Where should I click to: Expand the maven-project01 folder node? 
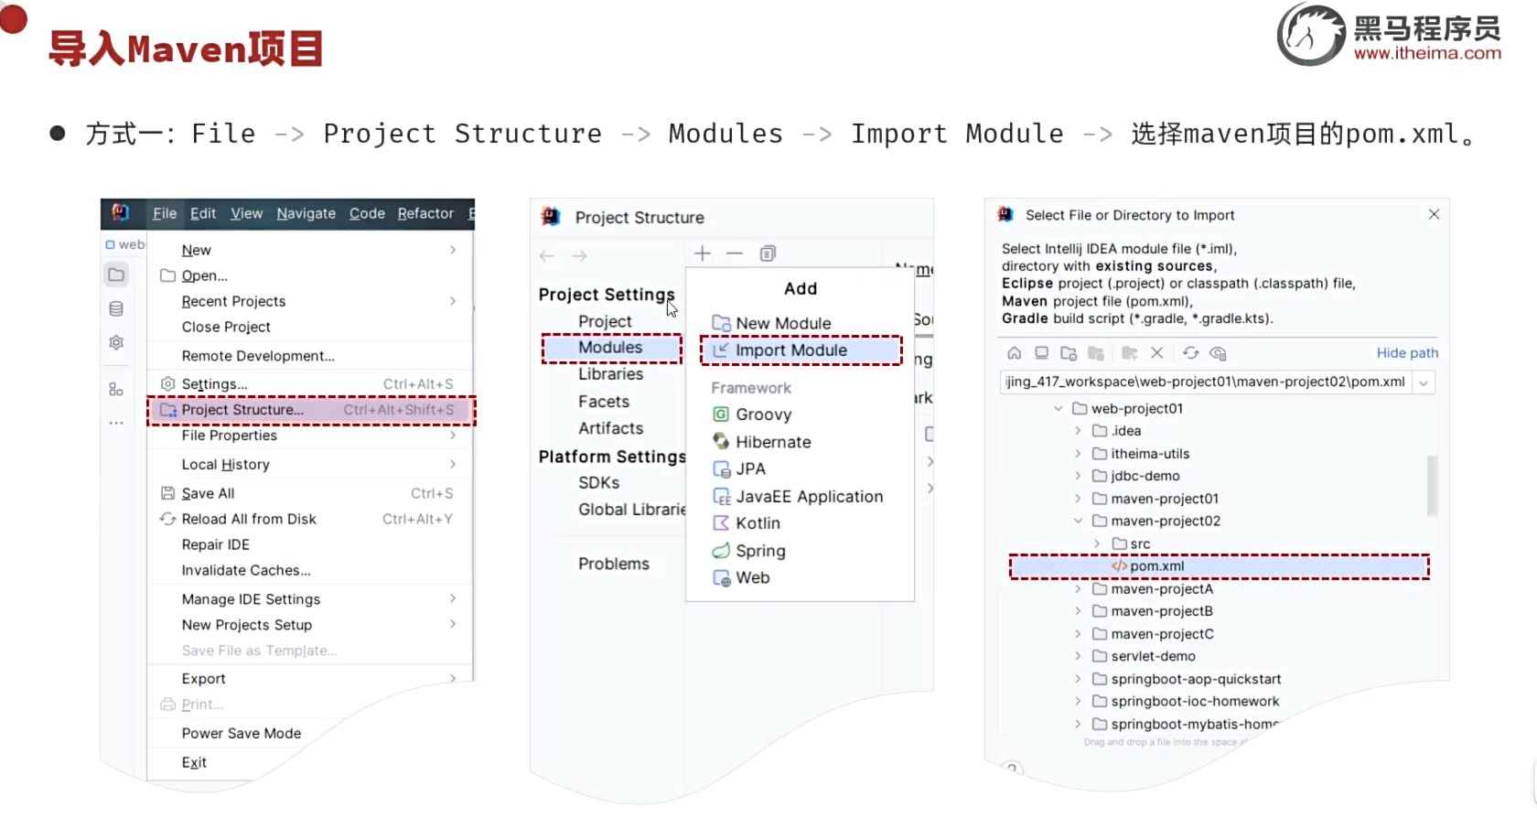(x=1078, y=499)
